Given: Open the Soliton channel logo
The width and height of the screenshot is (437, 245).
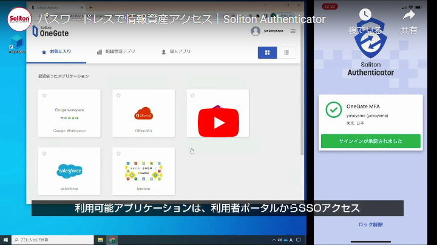Looking at the screenshot, I should 19,19.
